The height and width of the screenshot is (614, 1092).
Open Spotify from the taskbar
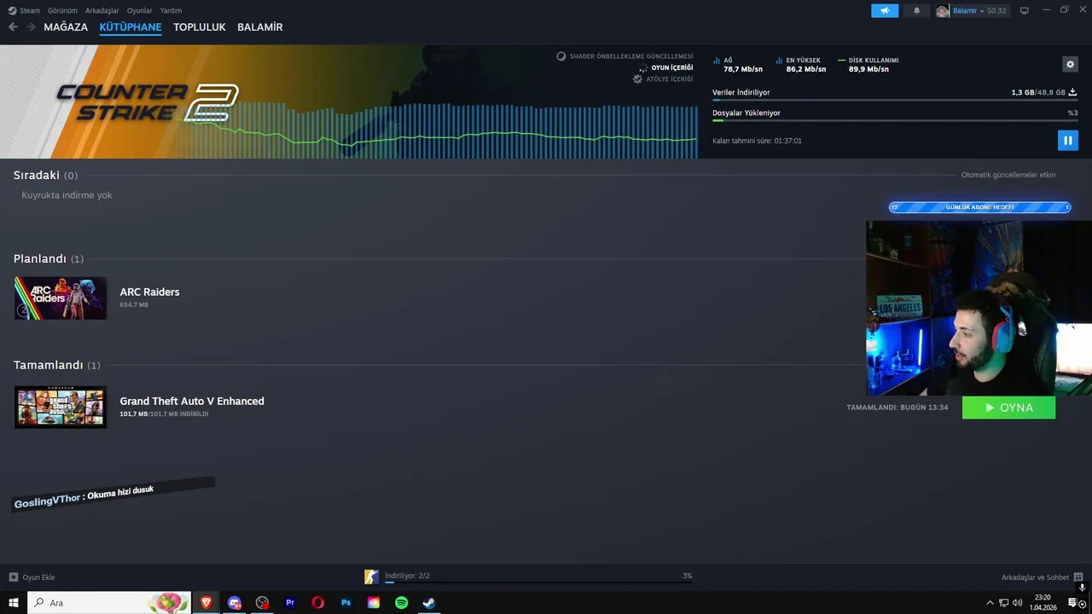(x=401, y=603)
